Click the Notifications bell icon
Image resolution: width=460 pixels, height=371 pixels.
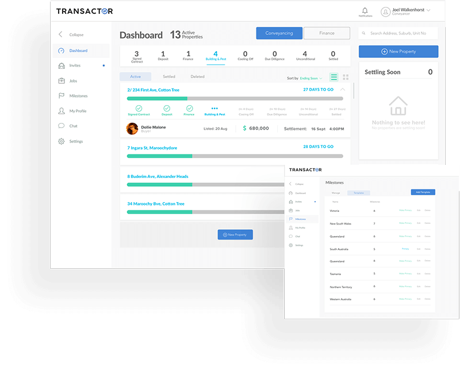pyautogui.click(x=365, y=11)
